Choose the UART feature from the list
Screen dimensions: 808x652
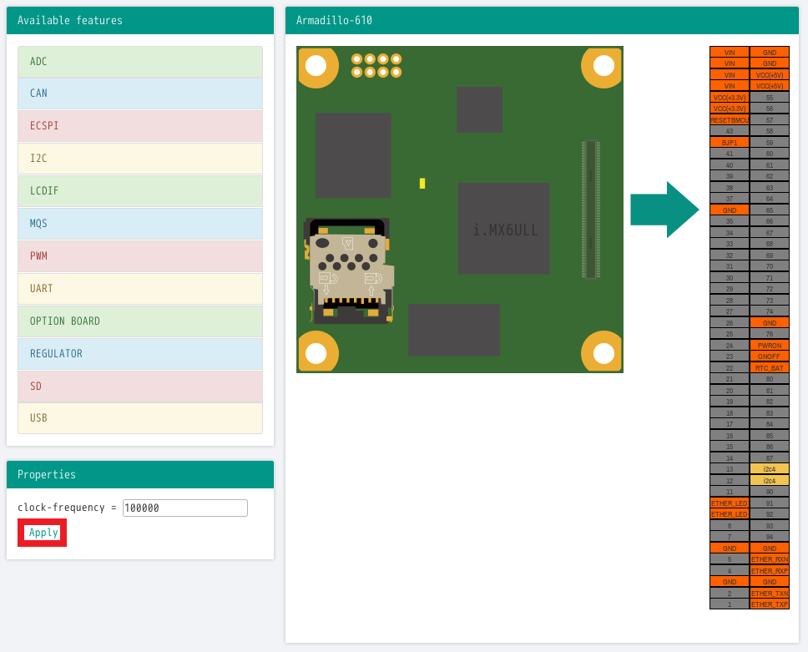click(140, 289)
